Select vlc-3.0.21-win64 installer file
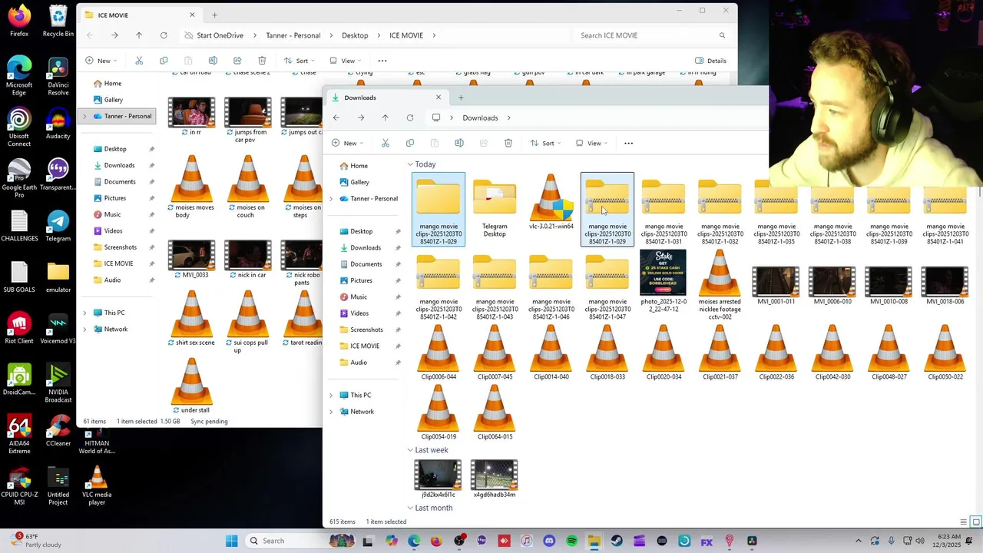The width and height of the screenshot is (983, 553). coord(551,203)
